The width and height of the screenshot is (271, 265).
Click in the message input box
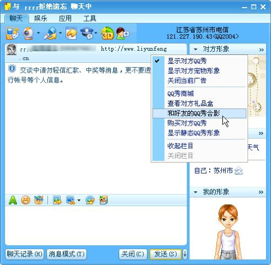(95, 225)
